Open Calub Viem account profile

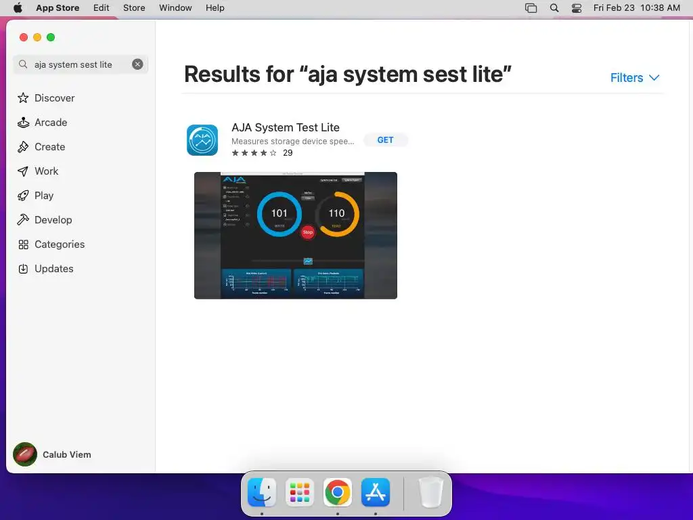pyautogui.click(x=52, y=454)
